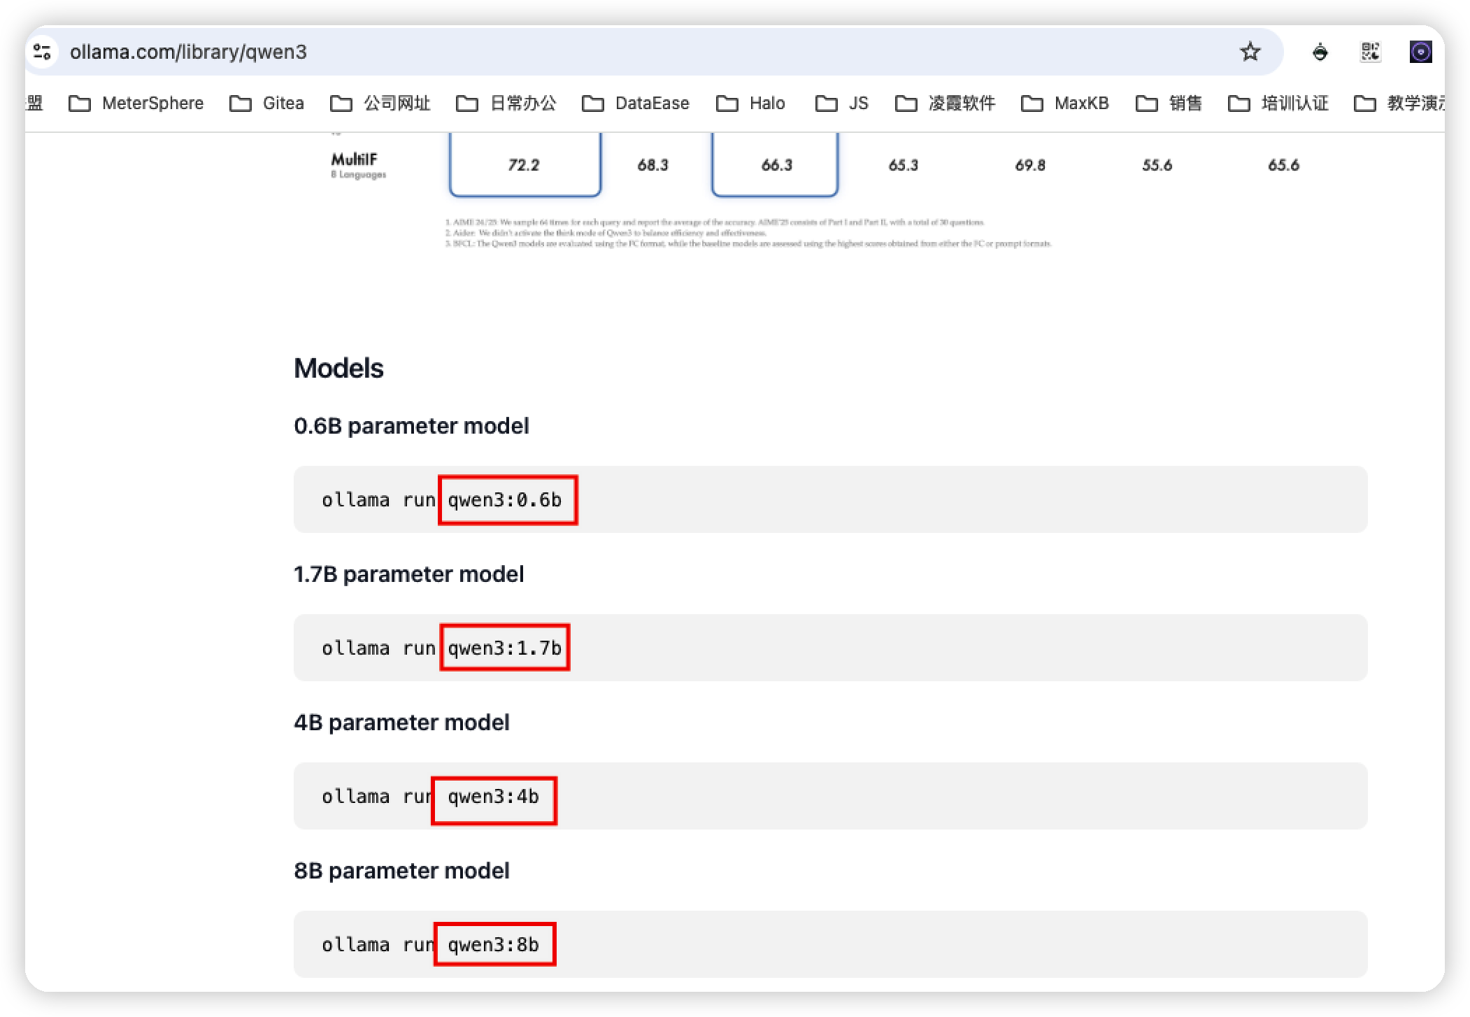Viewport: 1470px width, 1017px height.
Task: Click the JS bookmark folder icon
Action: click(826, 104)
